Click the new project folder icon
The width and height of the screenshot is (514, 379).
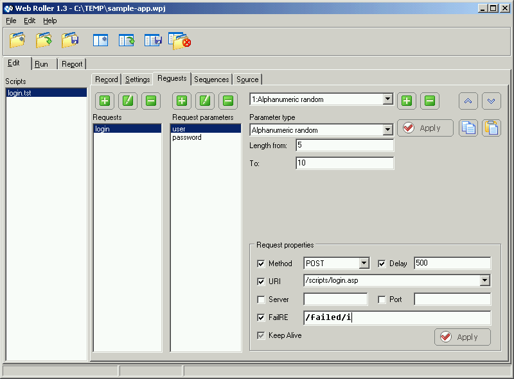pyautogui.click(x=17, y=40)
